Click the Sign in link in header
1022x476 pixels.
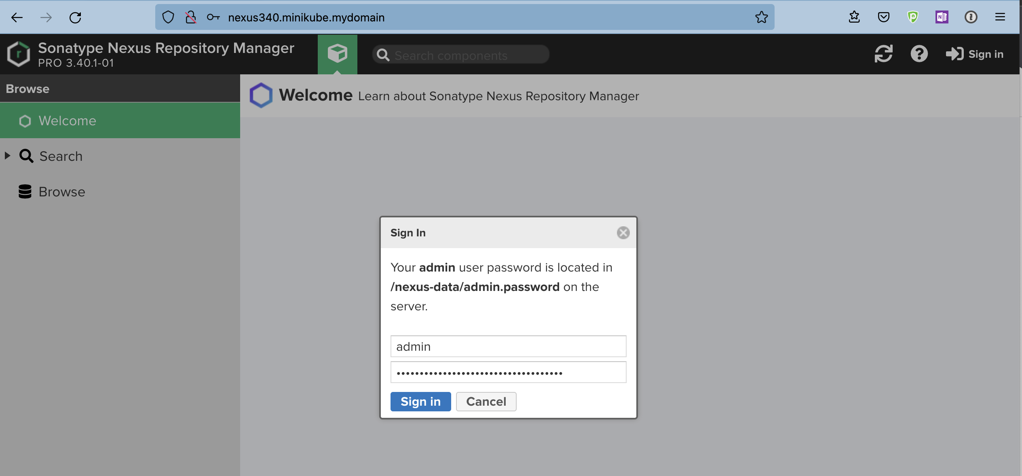pyautogui.click(x=975, y=54)
